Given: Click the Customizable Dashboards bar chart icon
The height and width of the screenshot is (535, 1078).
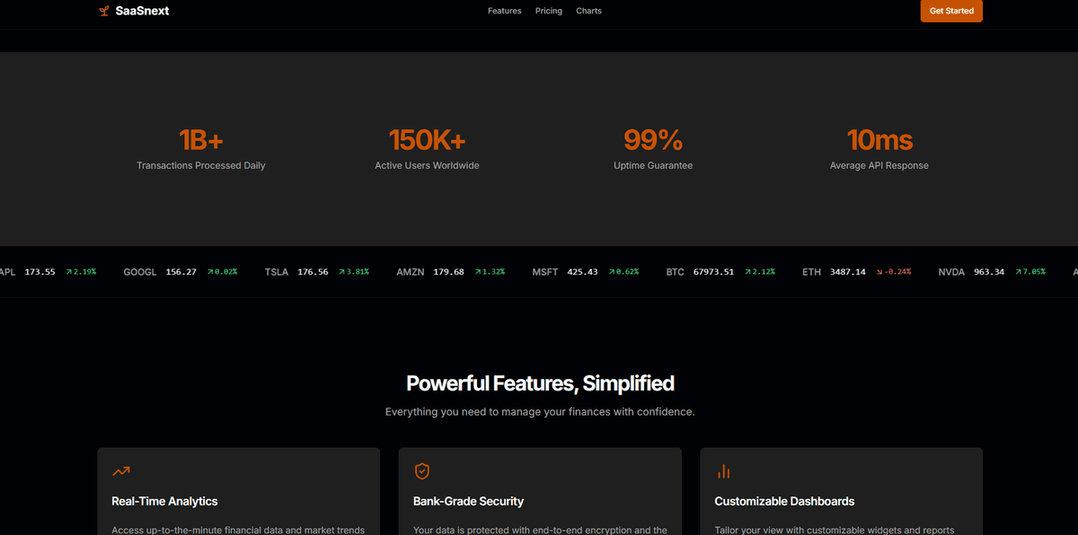Looking at the screenshot, I should [x=723, y=471].
